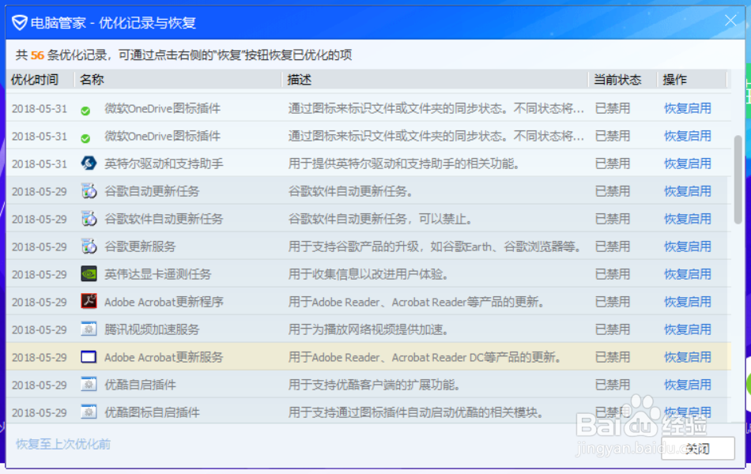Select the 腾讯视频加速服务 name text

[x=152, y=330]
